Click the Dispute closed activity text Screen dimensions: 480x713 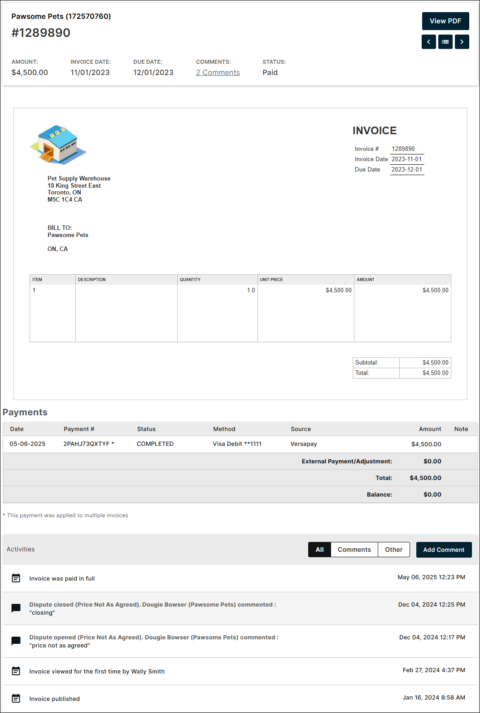153,605
